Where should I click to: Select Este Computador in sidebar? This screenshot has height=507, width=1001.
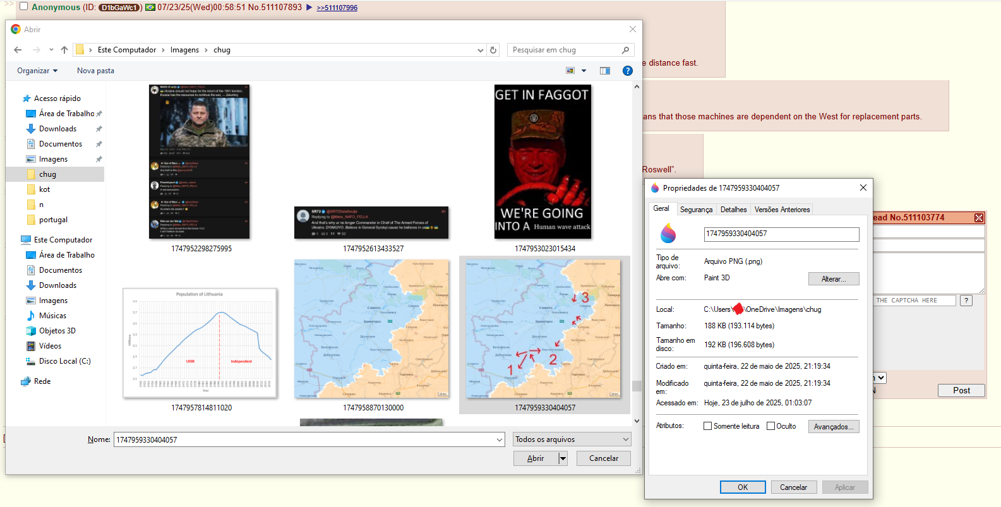(63, 240)
